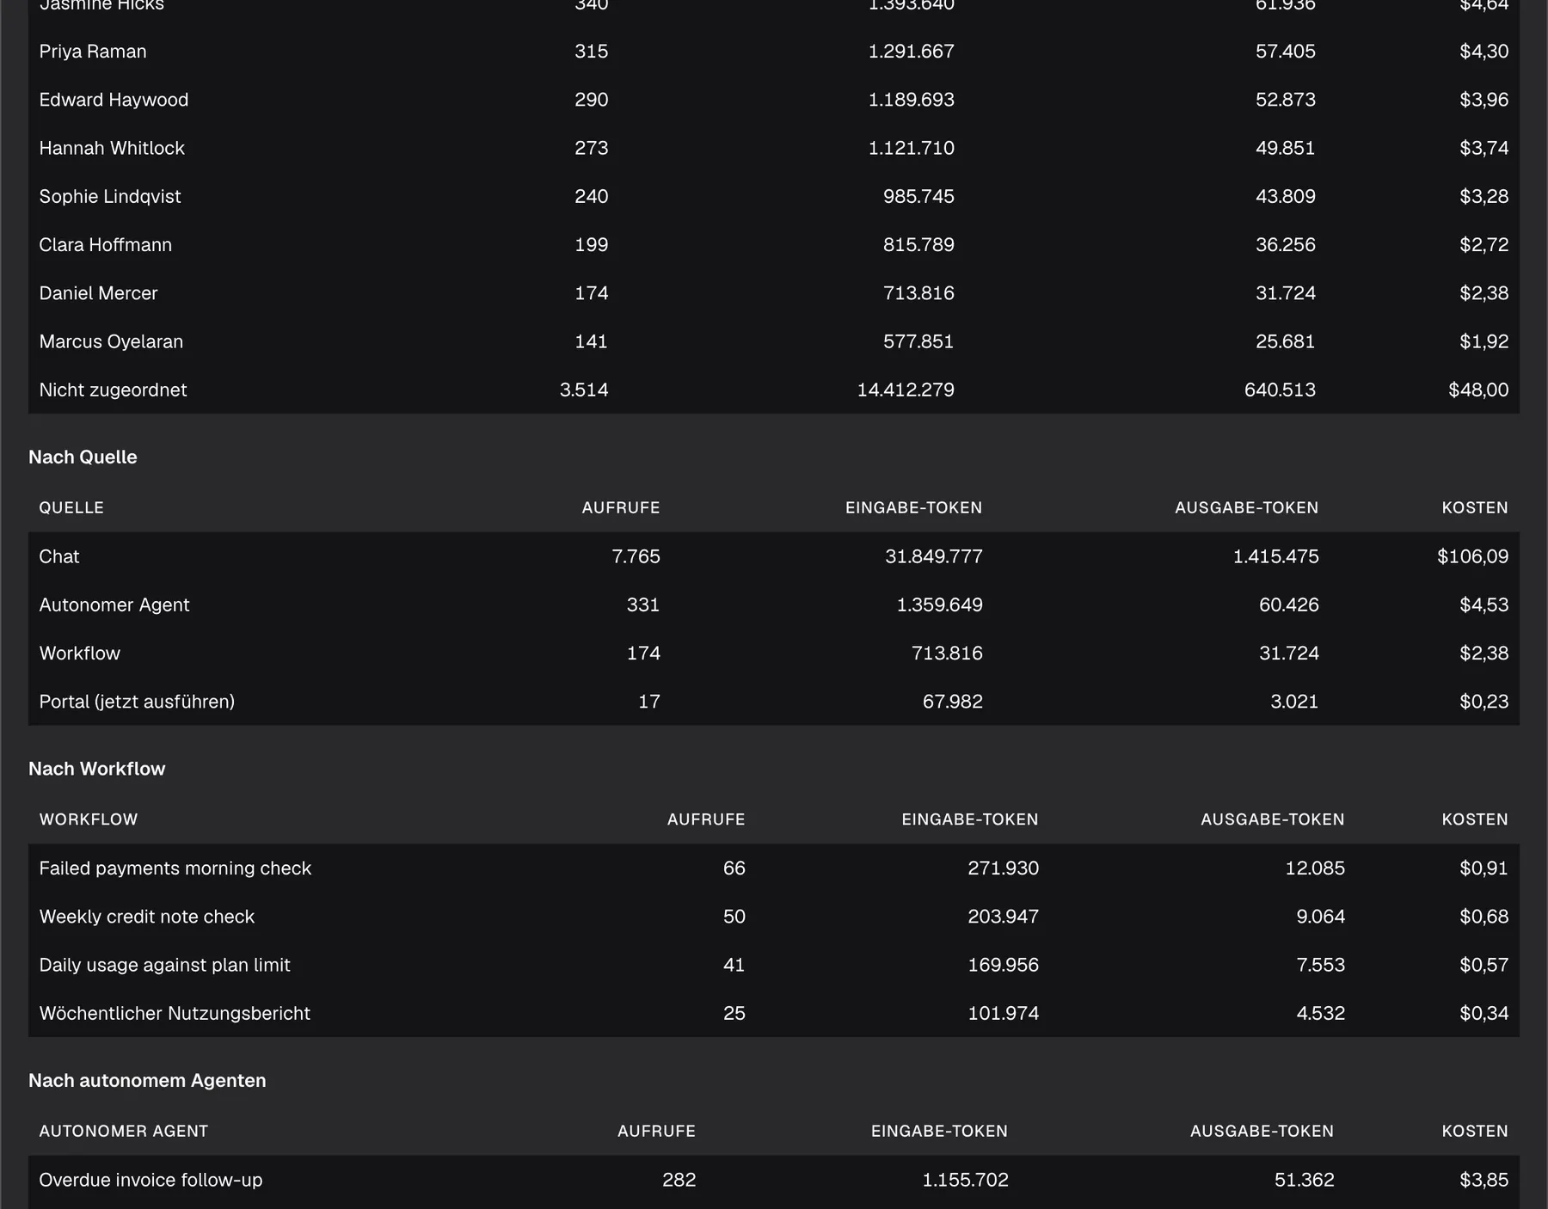Select Marcus Oyelaran row
Screen dimensions: 1548x1209
click(x=774, y=341)
